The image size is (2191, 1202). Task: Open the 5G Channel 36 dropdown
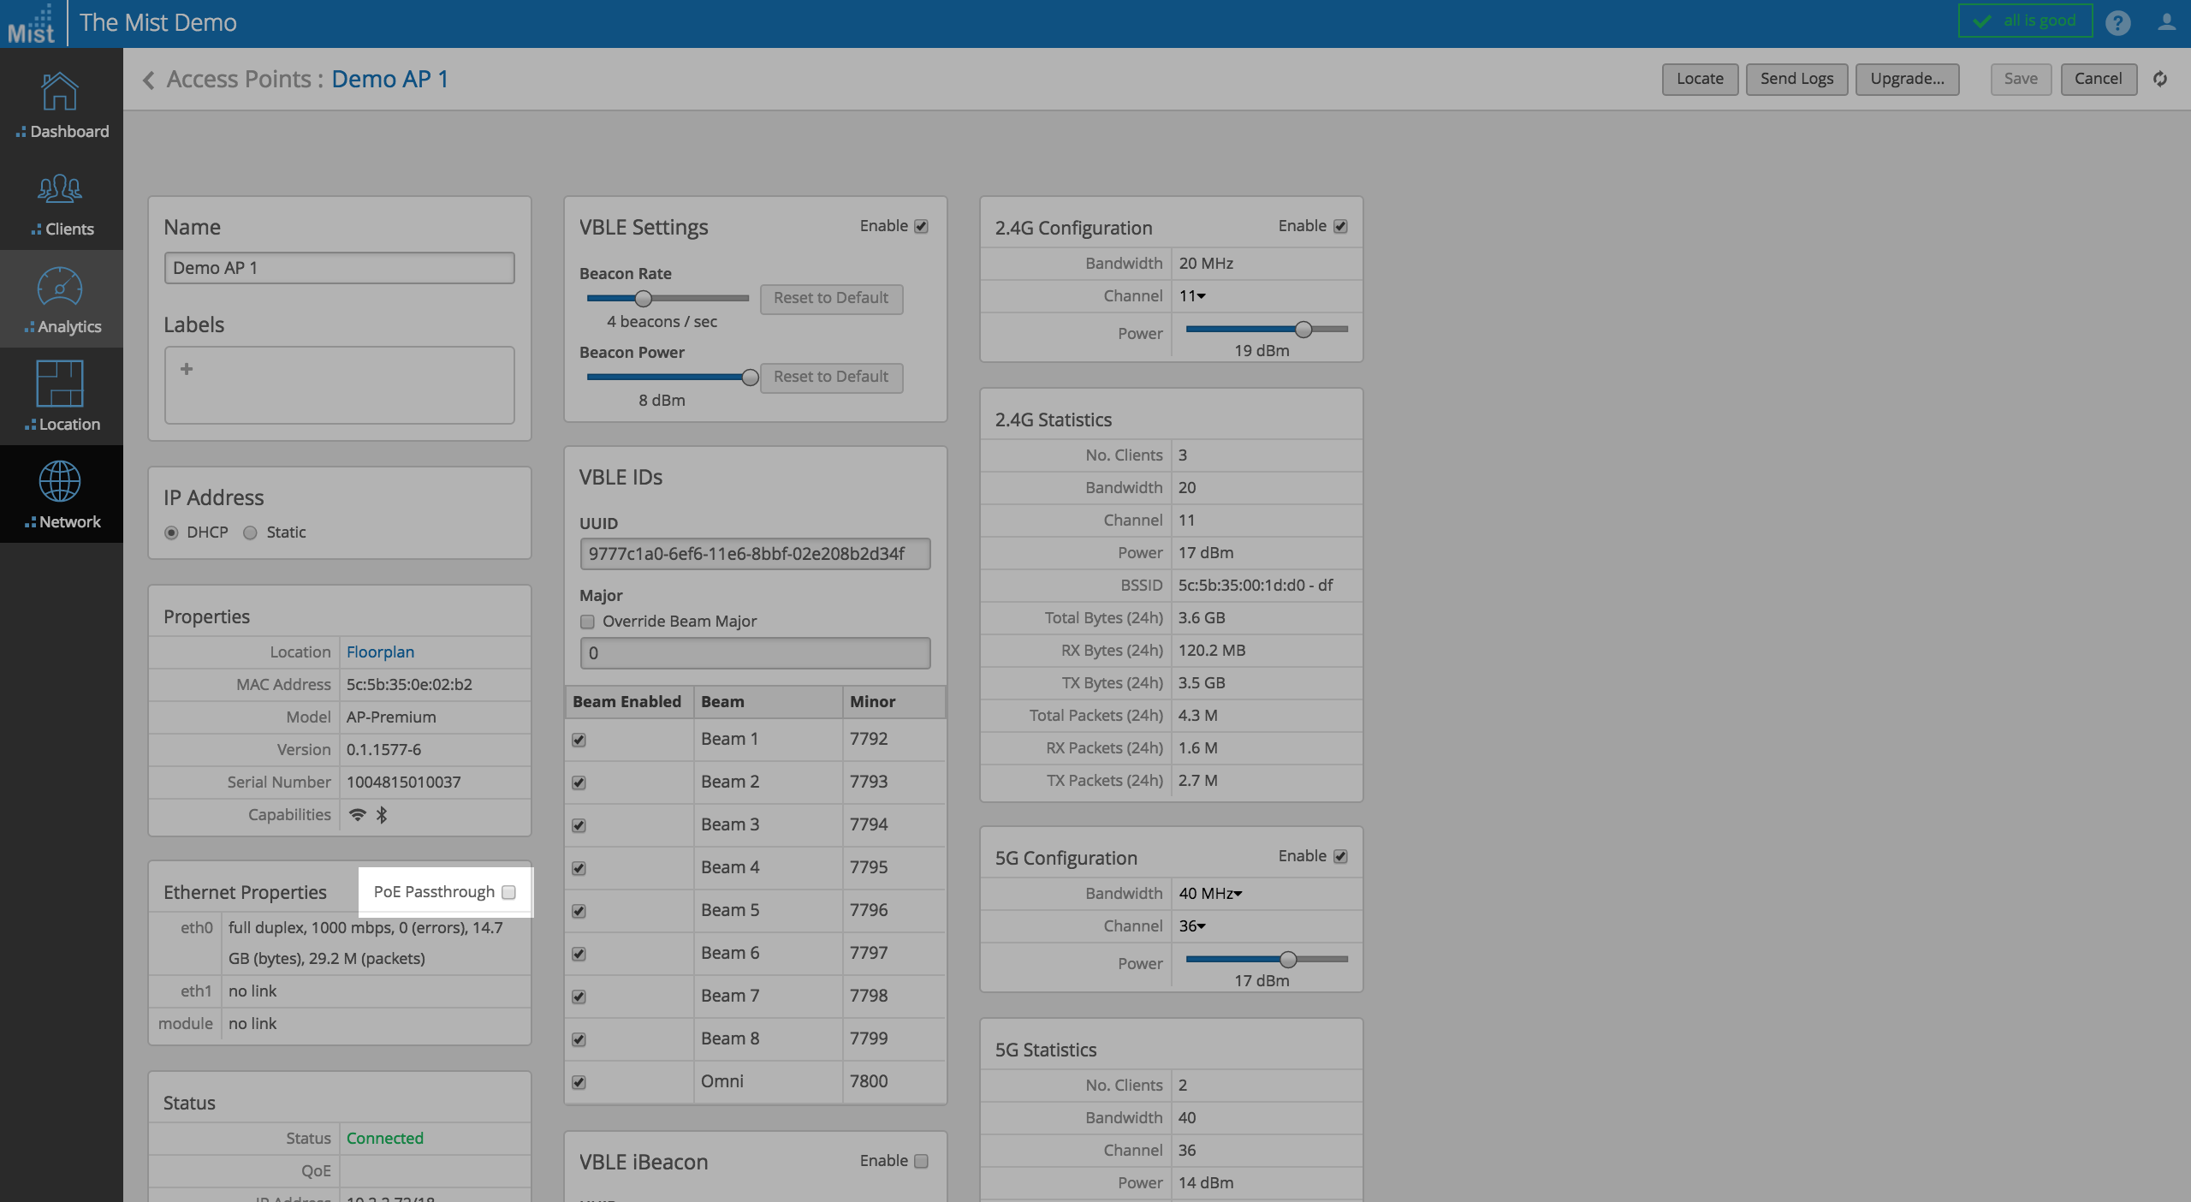pyautogui.click(x=1192, y=926)
